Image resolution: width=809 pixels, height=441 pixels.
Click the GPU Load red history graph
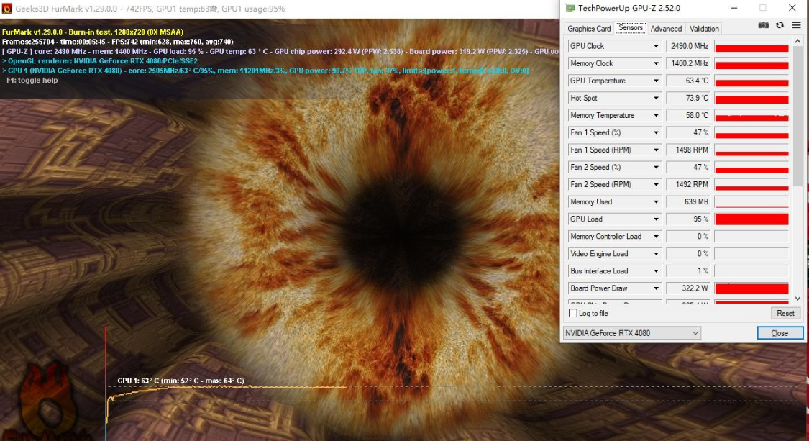click(x=751, y=219)
